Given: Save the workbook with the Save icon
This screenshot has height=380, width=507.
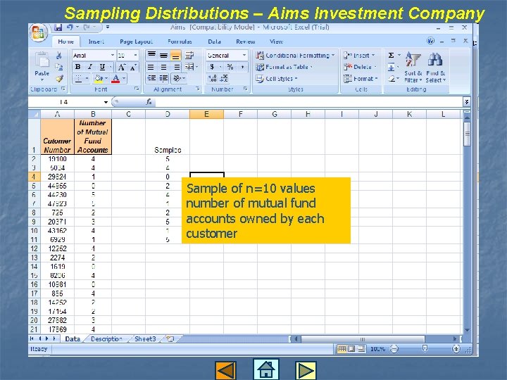Looking at the screenshot, I should tap(58, 27).
